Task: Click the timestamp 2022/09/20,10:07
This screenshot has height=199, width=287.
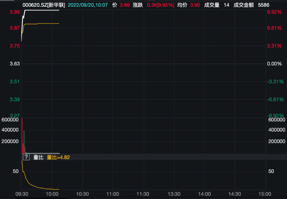Action: [x=88, y=5]
